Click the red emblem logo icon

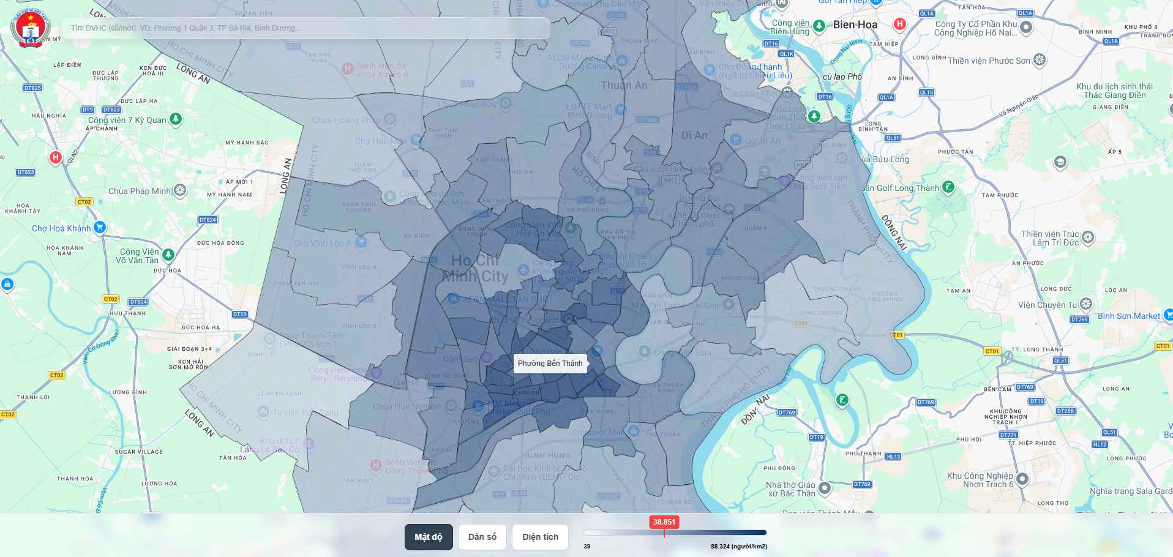tap(31, 28)
